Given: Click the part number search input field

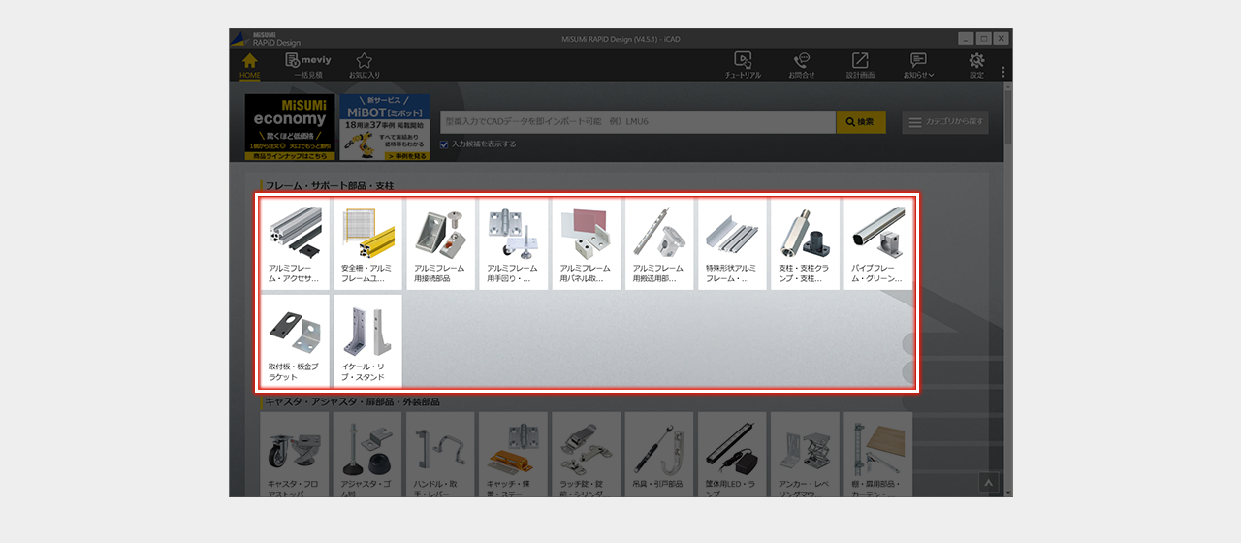Looking at the screenshot, I should click(x=637, y=122).
